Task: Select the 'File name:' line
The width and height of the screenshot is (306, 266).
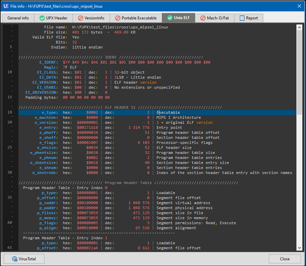Action: point(157,27)
